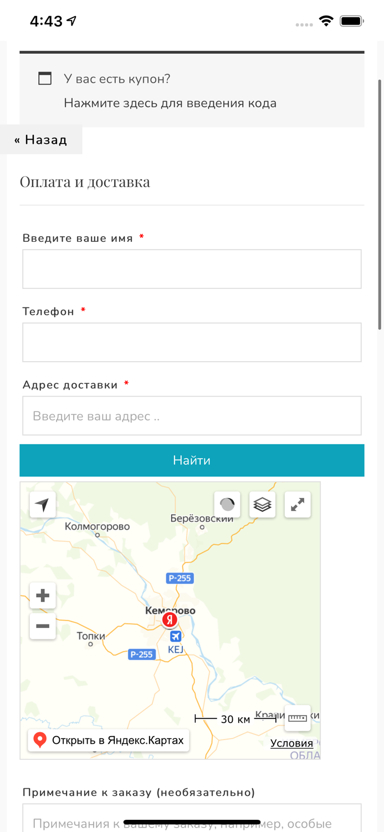Click the airport KEJ icon on the map
This screenshot has width=384, height=832.
(x=175, y=636)
